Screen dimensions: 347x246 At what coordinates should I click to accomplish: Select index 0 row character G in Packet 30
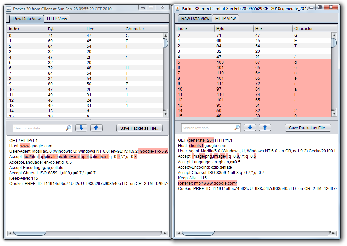coord(85,36)
